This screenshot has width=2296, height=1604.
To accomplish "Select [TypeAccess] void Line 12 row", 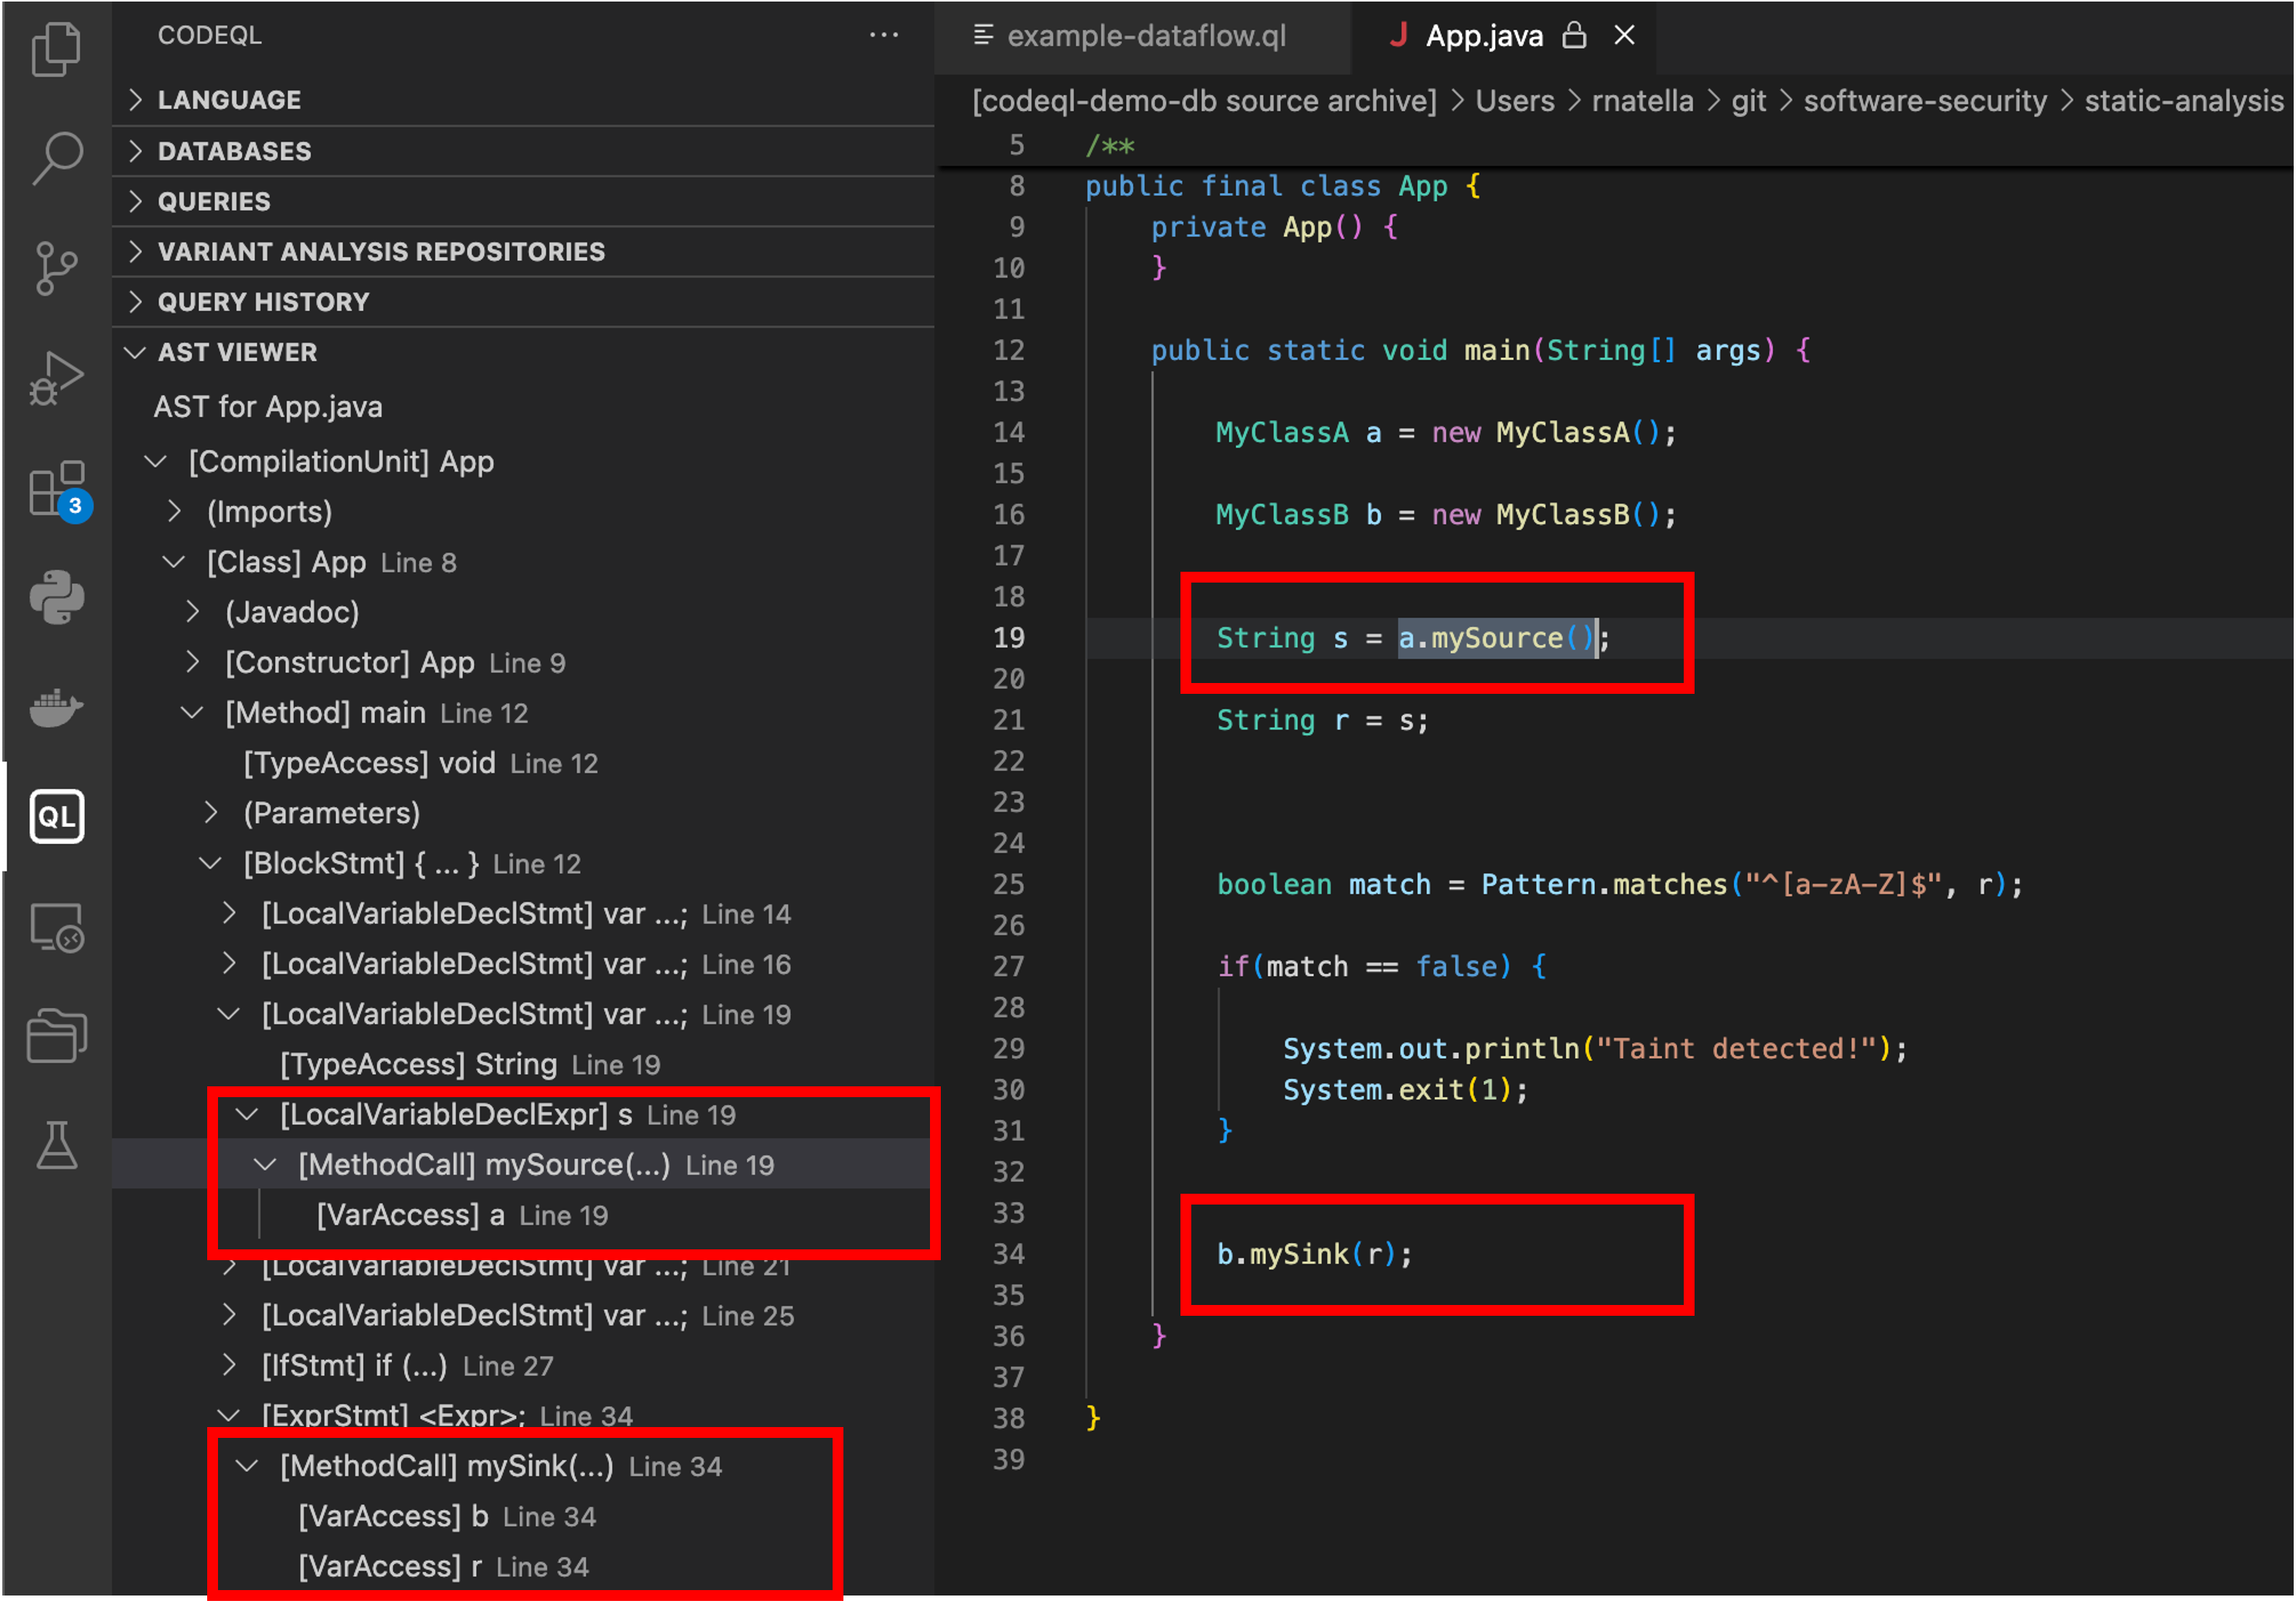I will [x=523, y=763].
